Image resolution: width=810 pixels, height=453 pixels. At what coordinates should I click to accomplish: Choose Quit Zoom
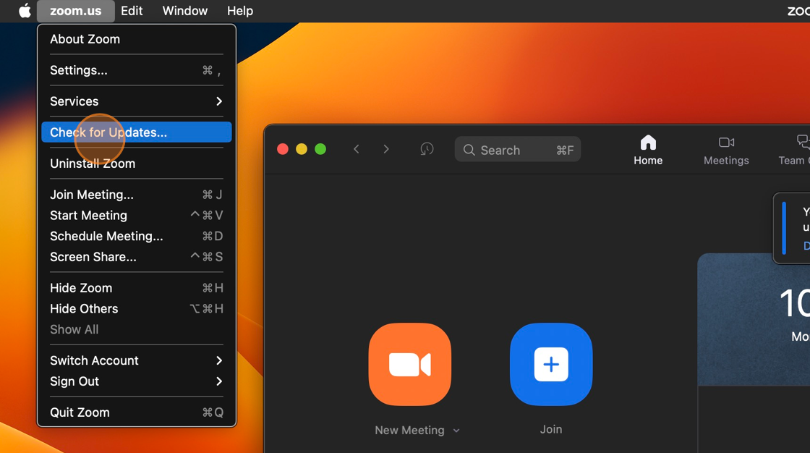click(137, 412)
